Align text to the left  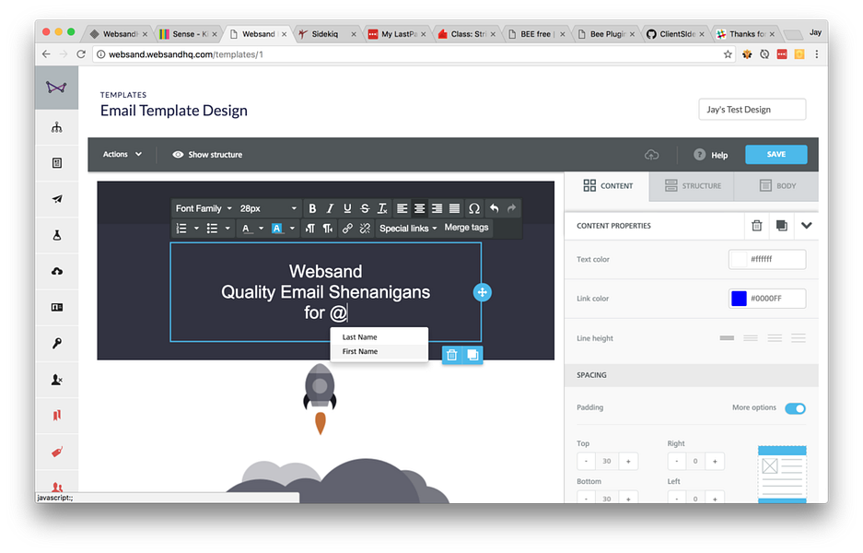pos(402,208)
